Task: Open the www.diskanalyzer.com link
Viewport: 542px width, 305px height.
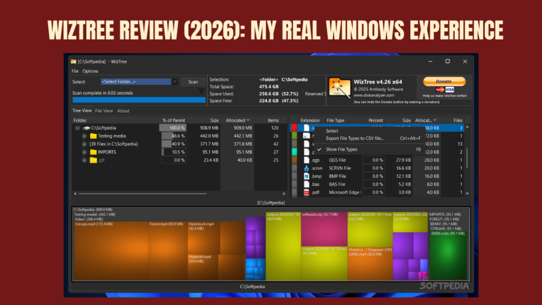Action: [374, 95]
